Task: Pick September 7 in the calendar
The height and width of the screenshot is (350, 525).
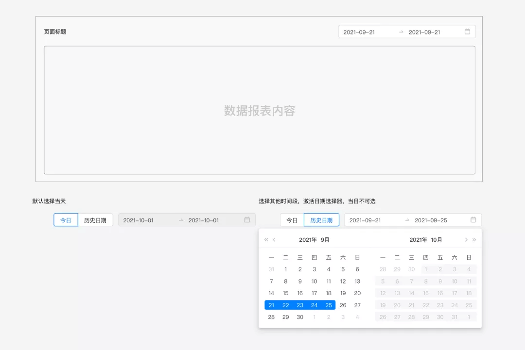Action: tap(271, 281)
